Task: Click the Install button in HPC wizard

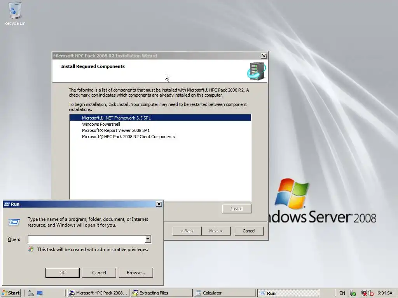Action: (237, 209)
